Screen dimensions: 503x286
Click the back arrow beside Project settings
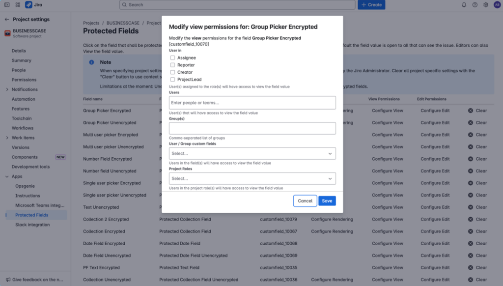[7, 20]
